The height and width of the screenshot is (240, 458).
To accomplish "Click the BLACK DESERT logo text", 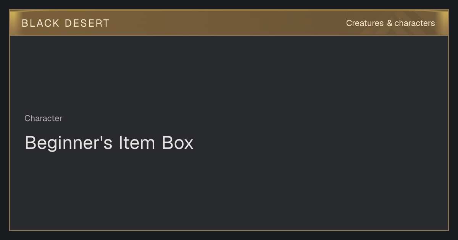I will click(x=65, y=23).
